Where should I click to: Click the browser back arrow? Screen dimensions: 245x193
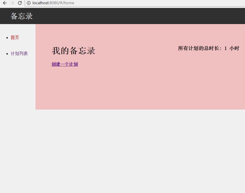(5, 3)
